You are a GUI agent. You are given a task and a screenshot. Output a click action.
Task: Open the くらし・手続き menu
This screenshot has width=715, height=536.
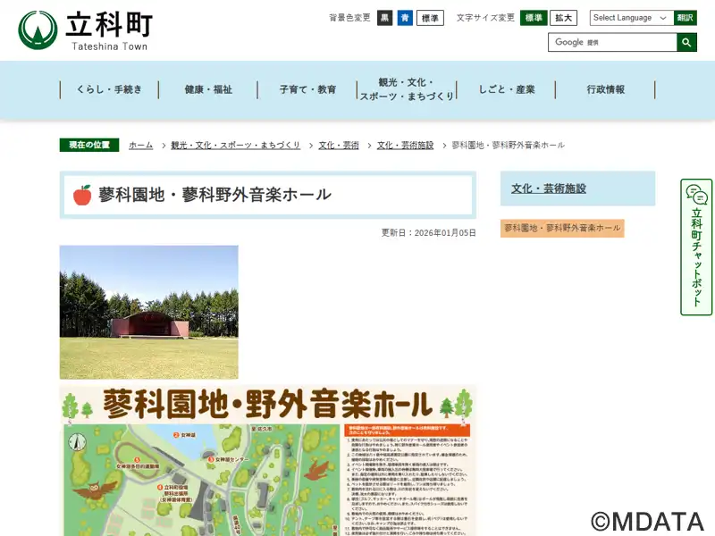click(x=109, y=89)
